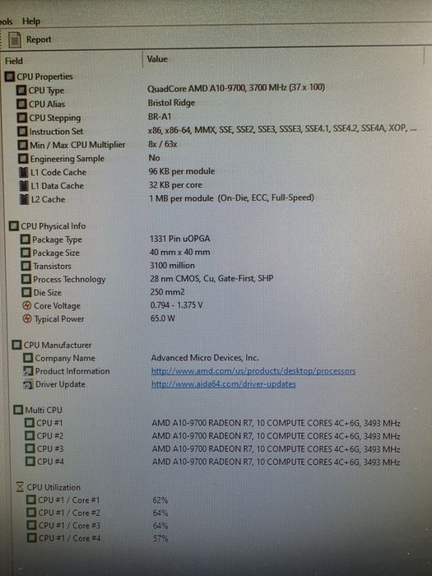Click the Typical Power lightning icon

click(27, 319)
